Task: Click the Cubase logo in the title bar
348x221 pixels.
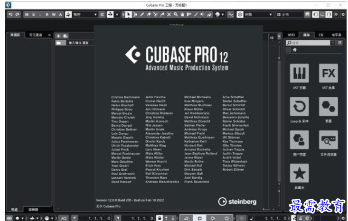Action: (x=8, y=5)
